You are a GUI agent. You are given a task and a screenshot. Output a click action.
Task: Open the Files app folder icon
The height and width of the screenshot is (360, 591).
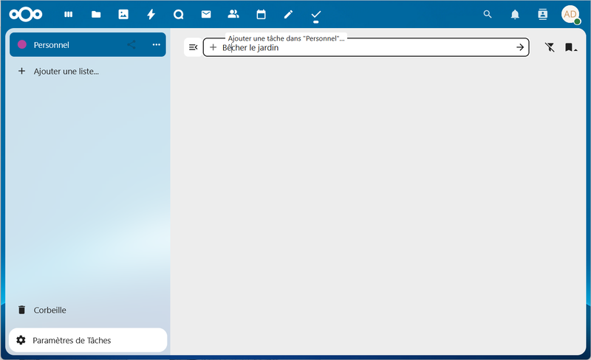tap(96, 14)
